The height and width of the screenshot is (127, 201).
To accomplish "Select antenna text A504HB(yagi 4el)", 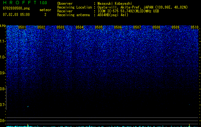I will pos(113,15).
